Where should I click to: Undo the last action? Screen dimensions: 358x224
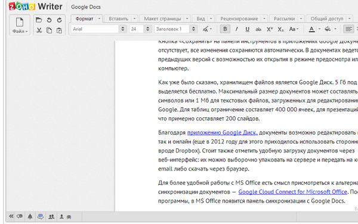pyautogui.click(x=49, y=20)
